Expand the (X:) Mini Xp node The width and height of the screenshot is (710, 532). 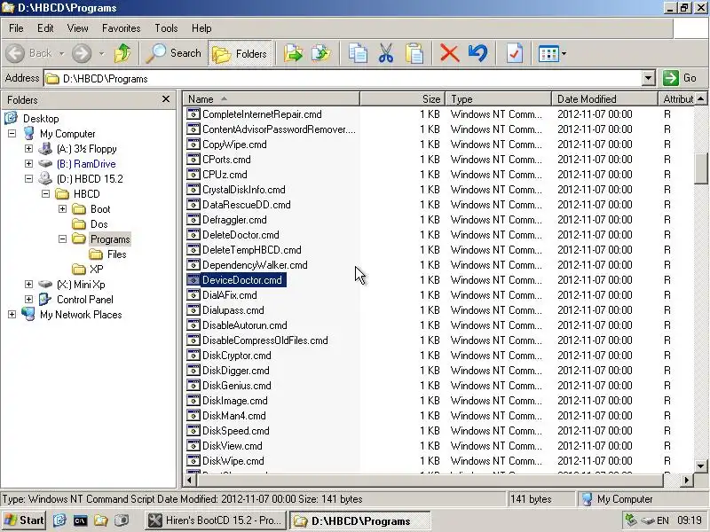(x=29, y=284)
